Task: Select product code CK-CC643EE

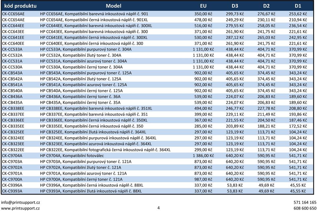Action: point(13,32)
